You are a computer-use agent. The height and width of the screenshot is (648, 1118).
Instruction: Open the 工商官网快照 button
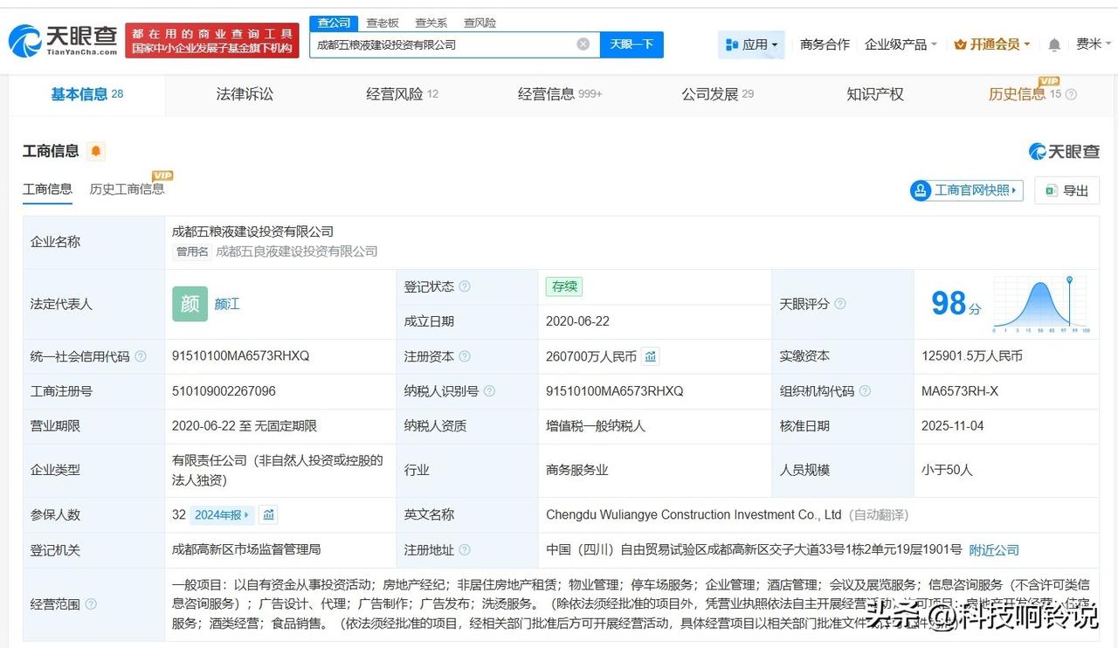pyautogui.click(x=967, y=190)
